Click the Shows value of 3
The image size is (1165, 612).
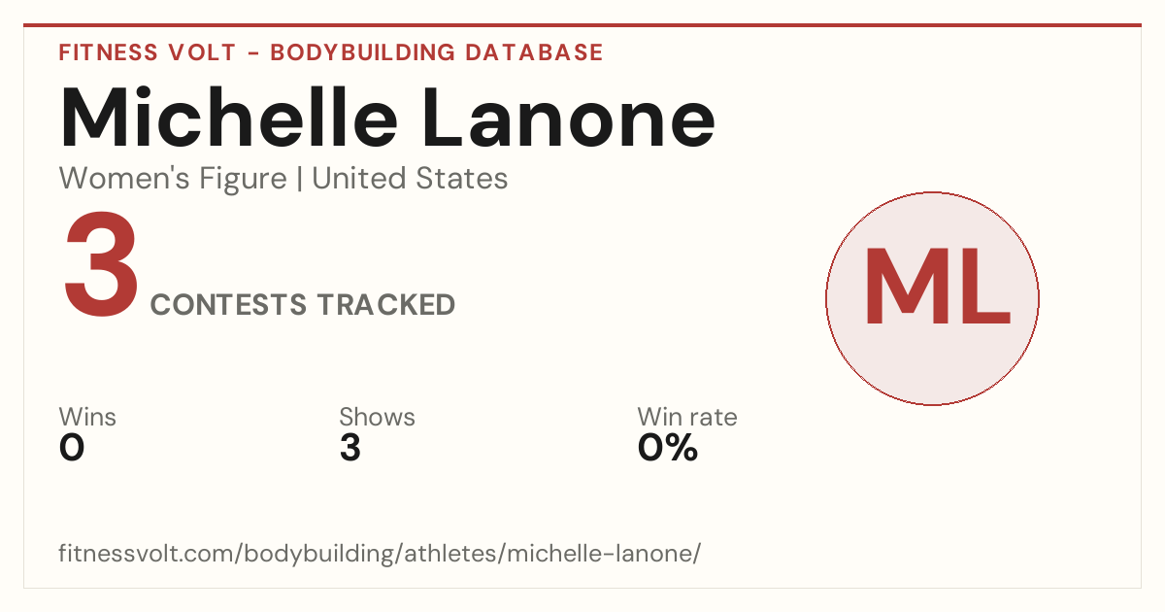pyautogui.click(x=350, y=448)
